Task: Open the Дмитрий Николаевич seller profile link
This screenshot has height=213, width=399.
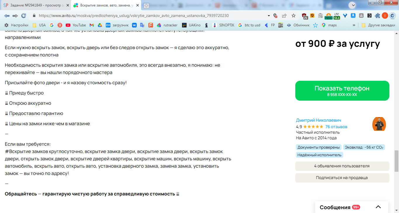Action: [x=318, y=120]
